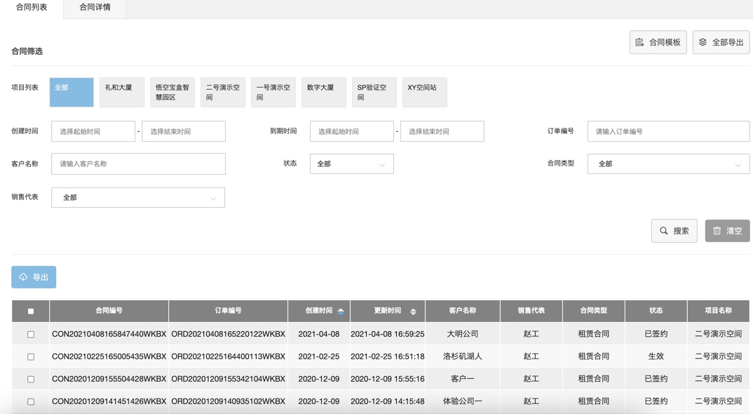This screenshot has height=414, width=753.
Task: Select the checkbox for 洛杉矶湖人 contract
Action: click(x=31, y=356)
